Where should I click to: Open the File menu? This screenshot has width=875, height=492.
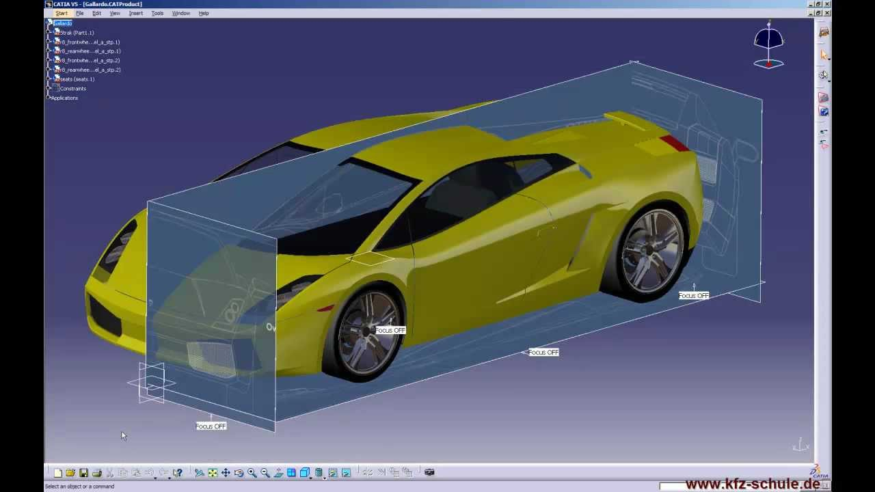coord(79,13)
